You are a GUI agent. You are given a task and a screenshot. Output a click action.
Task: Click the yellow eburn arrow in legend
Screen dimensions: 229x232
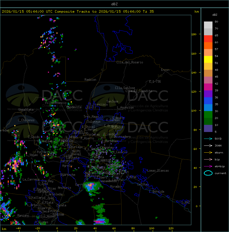tap(208, 153)
